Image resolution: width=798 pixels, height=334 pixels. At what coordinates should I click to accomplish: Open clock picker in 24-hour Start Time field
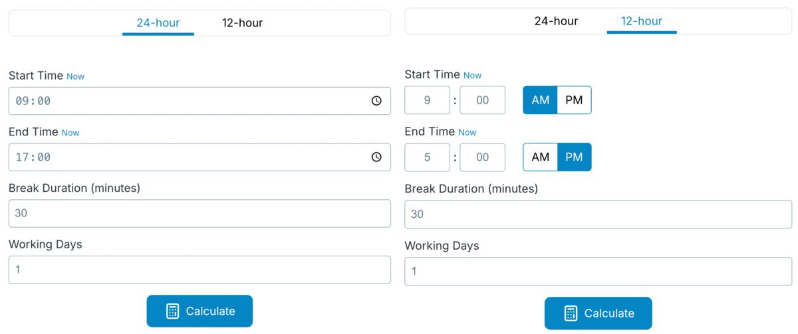point(376,101)
